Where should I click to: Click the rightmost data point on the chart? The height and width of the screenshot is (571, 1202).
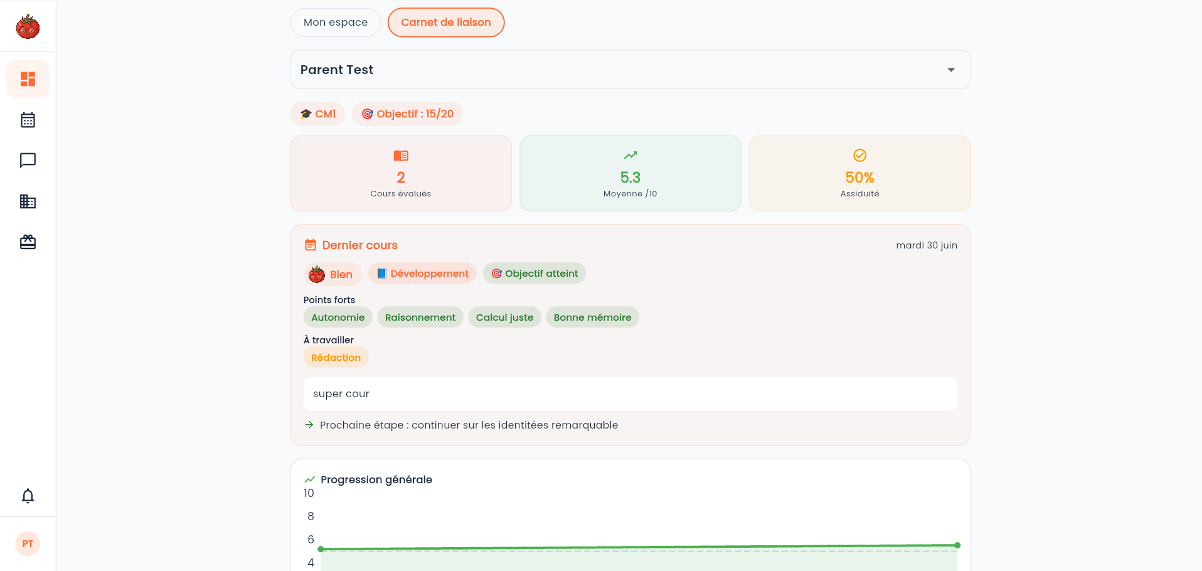[957, 545]
